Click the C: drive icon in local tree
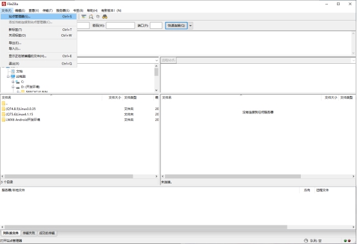 coord(18,82)
